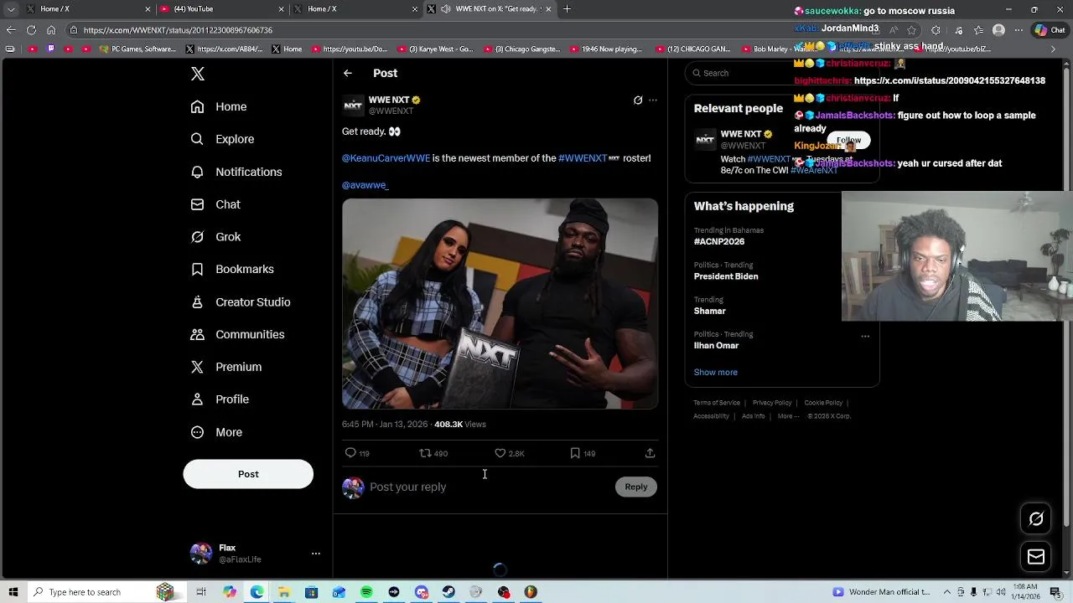The height and width of the screenshot is (603, 1073).
Task: Open the Cookie Policy link
Action: pos(823,403)
